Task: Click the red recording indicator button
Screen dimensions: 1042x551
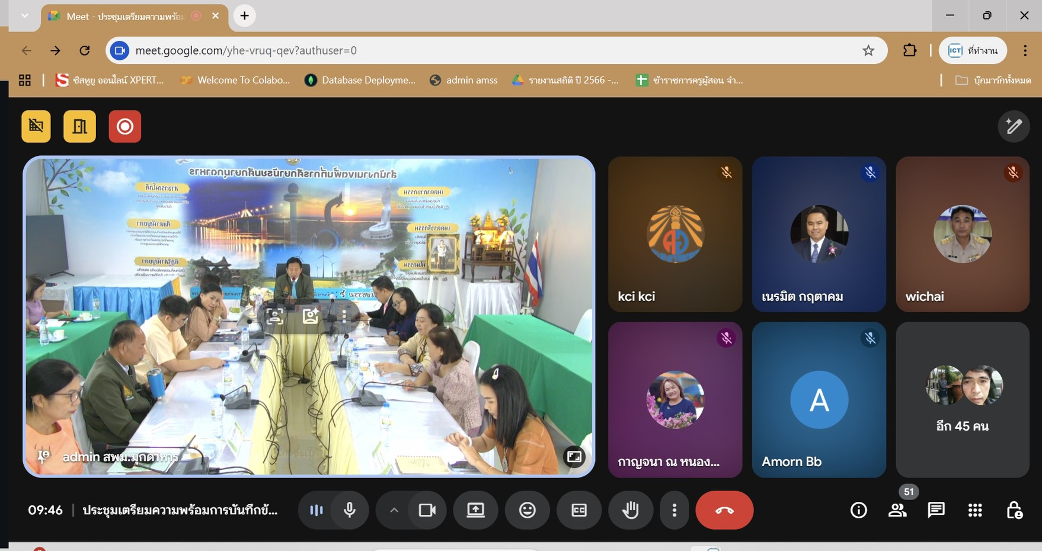Action: pyautogui.click(x=124, y=126)
